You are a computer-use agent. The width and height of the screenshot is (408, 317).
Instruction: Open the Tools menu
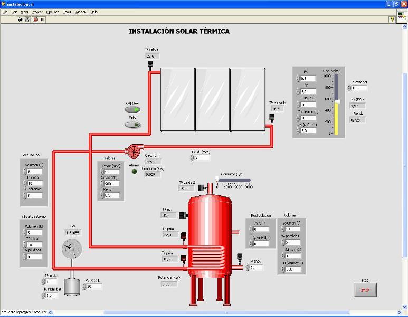tap(67, 12)
